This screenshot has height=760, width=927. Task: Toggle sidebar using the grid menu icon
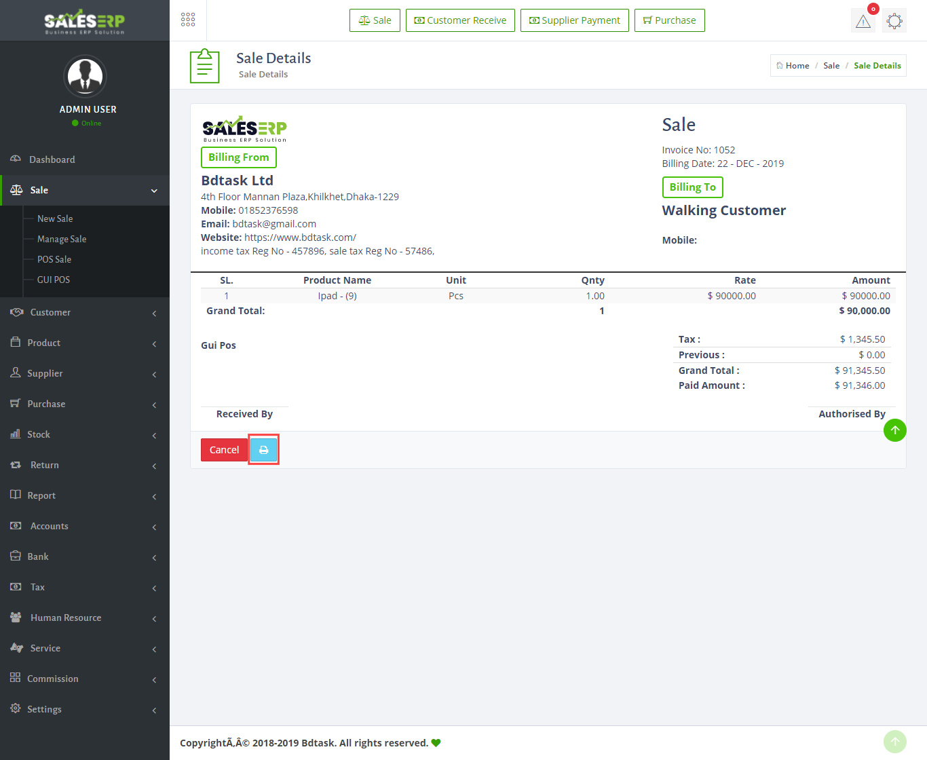(x=188, y=20)
